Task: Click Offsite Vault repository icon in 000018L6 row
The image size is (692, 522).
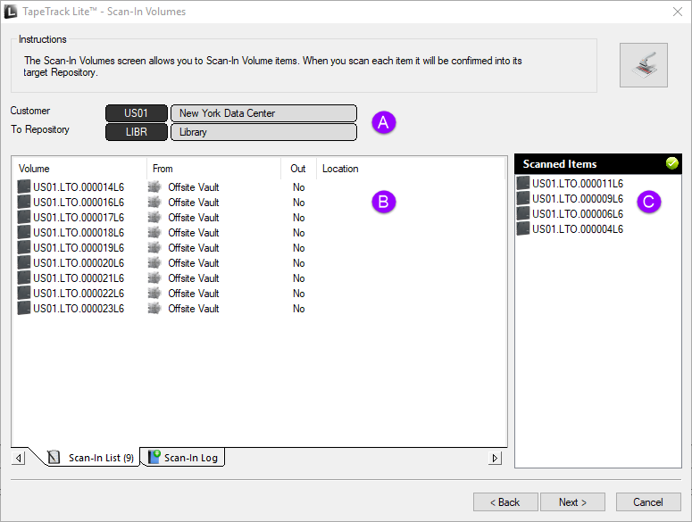Action: point(154,232)
